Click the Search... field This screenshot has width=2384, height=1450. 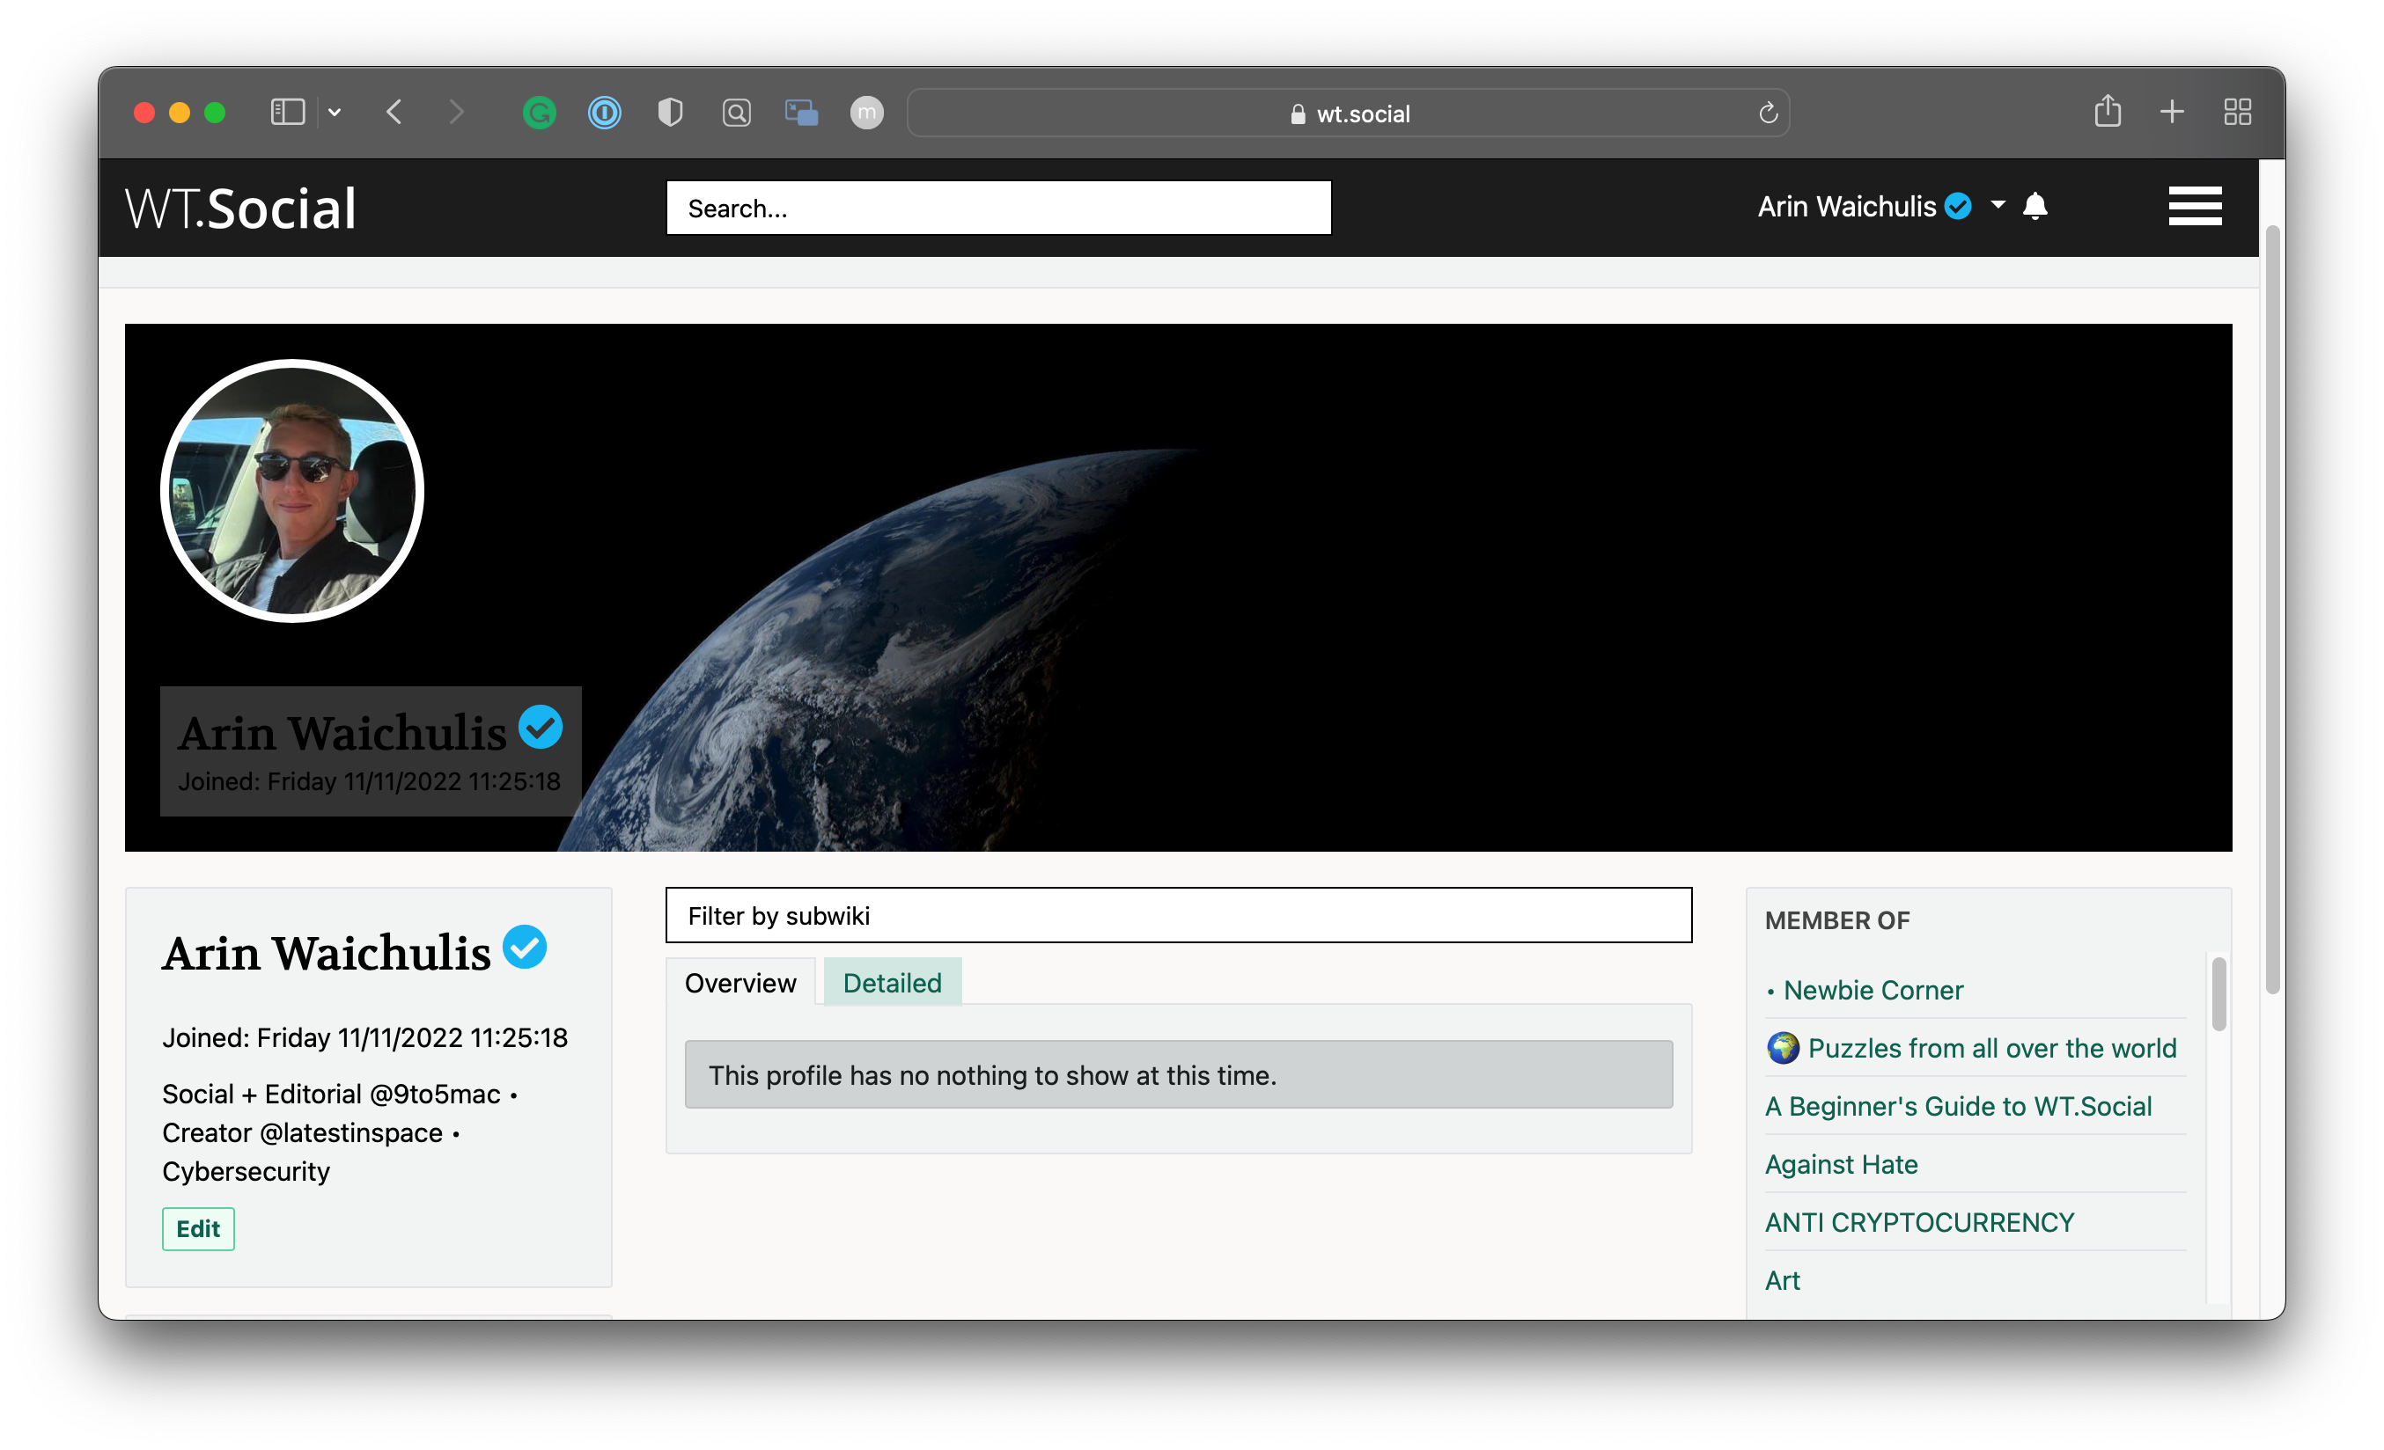(998, 208)
